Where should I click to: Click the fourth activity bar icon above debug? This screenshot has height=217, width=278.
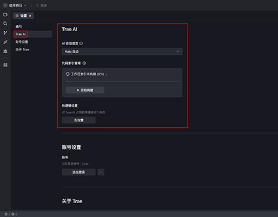coord(5,42)
